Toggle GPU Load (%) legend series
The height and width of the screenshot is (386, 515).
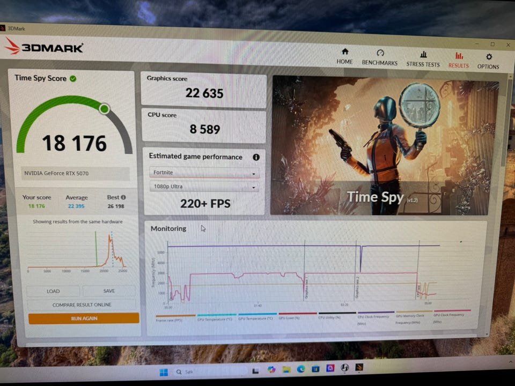click(297, 316)
